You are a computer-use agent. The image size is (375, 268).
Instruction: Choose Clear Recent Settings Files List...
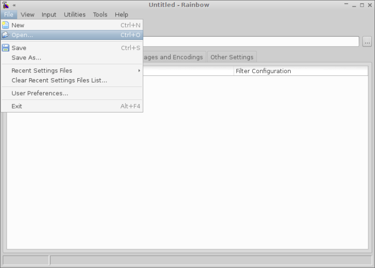pos(72,80)
